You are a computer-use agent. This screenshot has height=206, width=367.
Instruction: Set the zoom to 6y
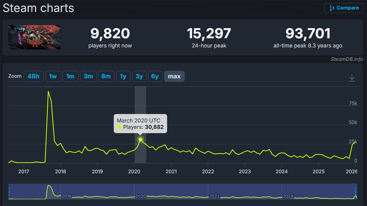(155, 76)
